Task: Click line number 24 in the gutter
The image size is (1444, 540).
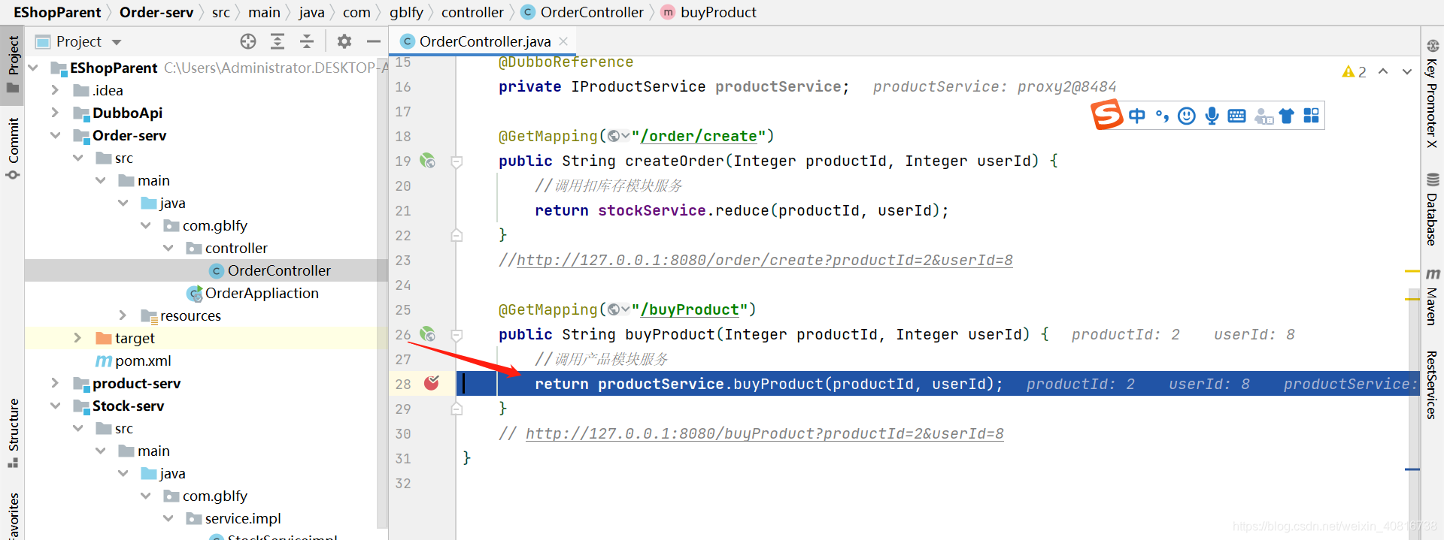Action: point(403,285)
